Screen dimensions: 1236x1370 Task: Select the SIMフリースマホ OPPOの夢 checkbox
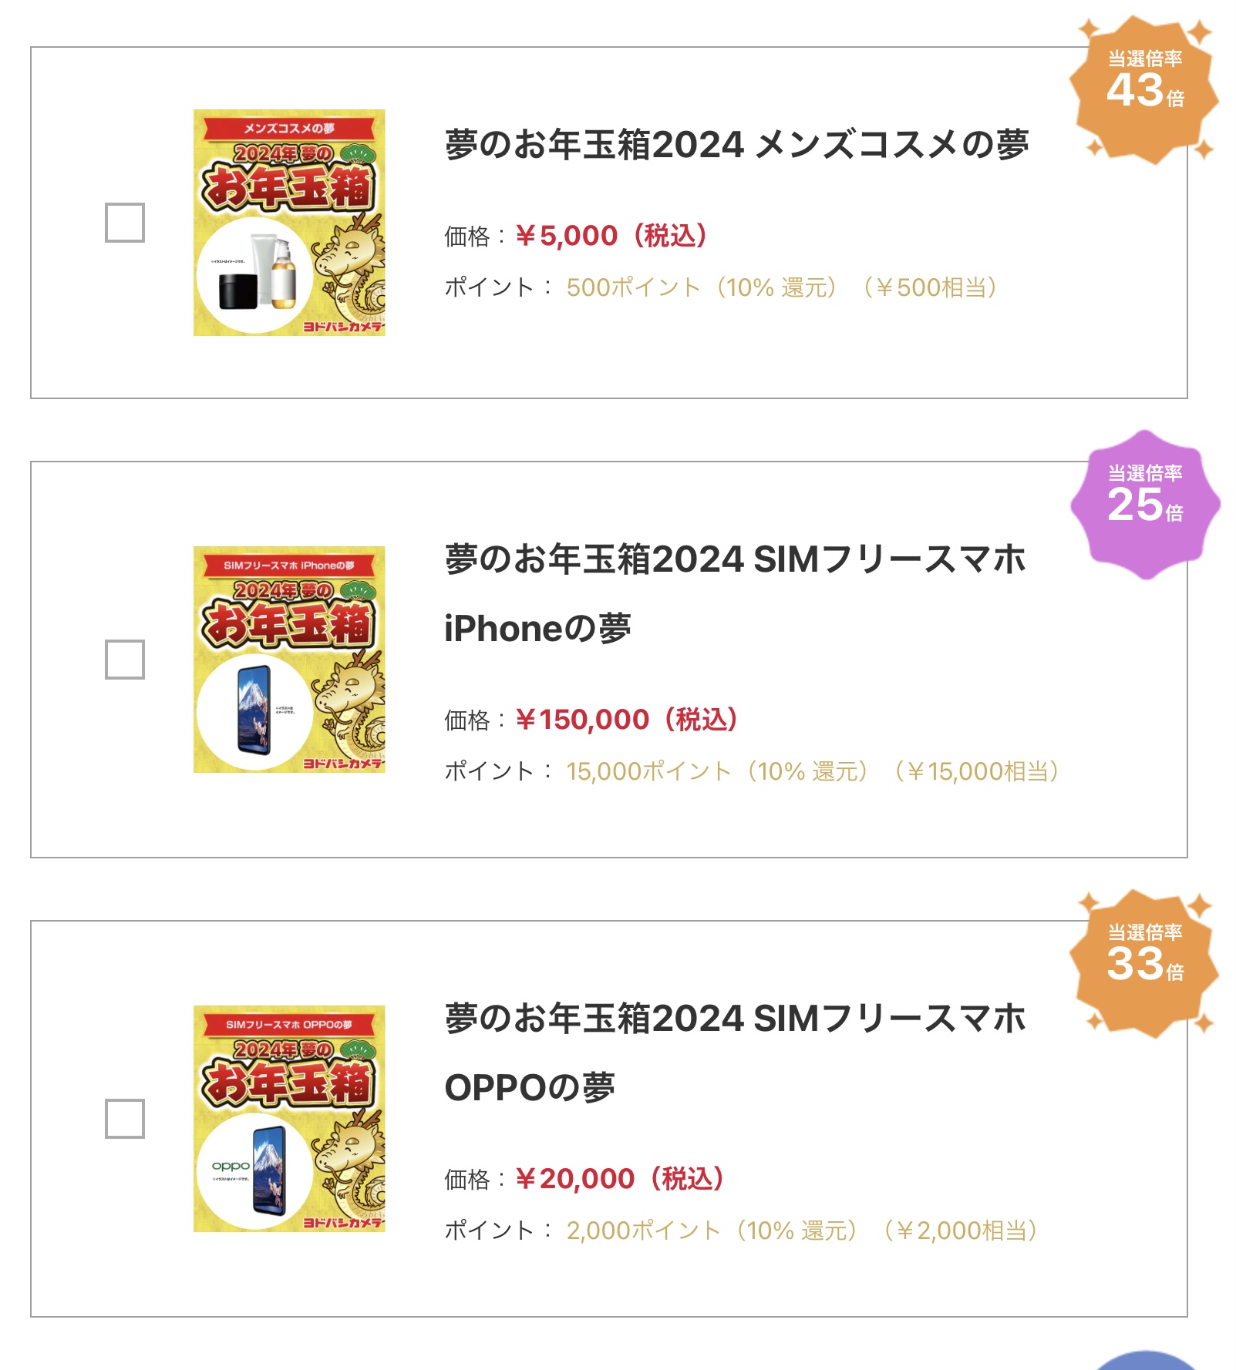125,1119
